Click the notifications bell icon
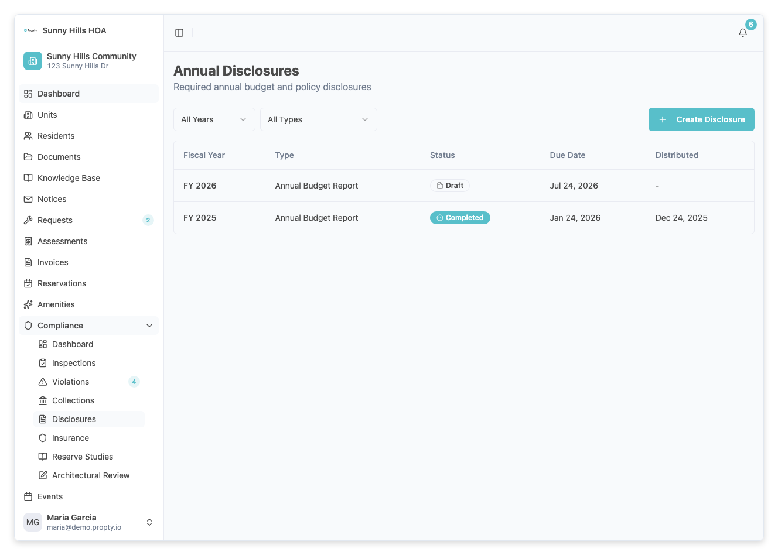This screenshot has width=778, height=555. tap(742, 33)
